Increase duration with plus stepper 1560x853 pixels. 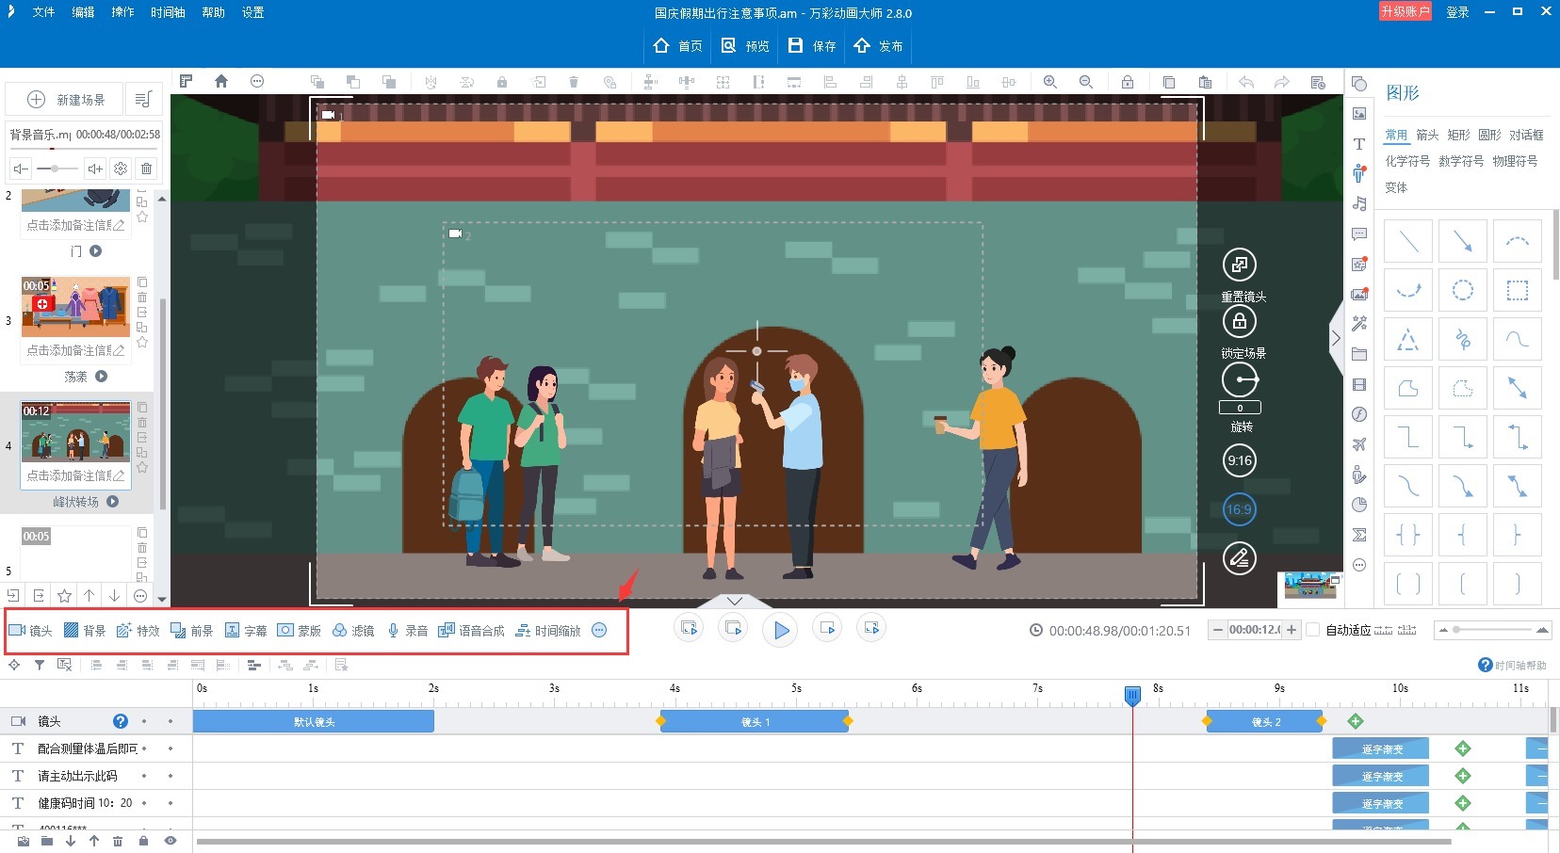(1292, 630)
